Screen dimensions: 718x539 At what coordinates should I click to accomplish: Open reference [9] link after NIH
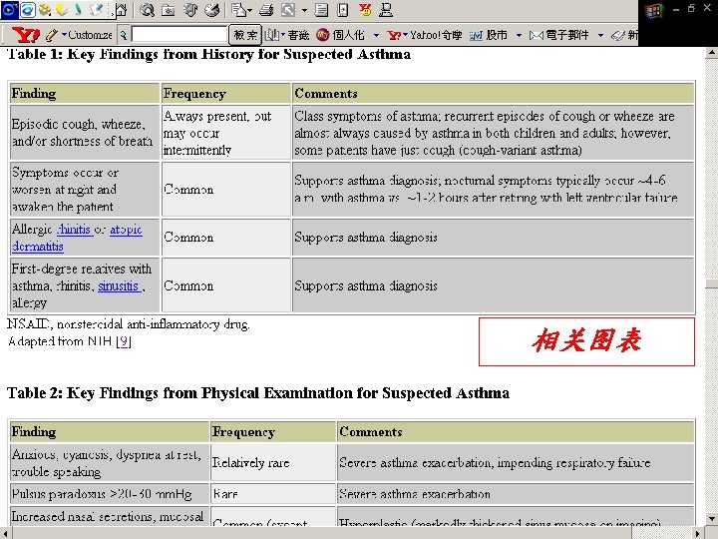124,341
